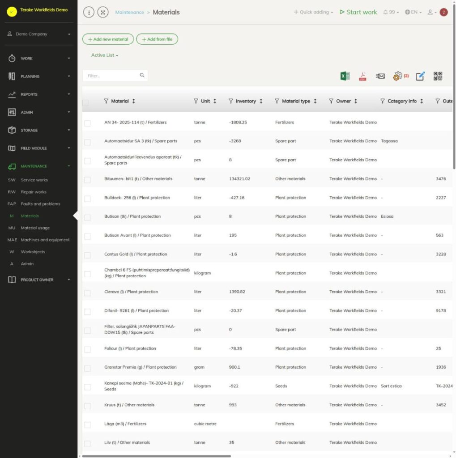Screen dimensions: 456x458
Task: Check the Automaatsidur SA 3 row checkbox
Action: coord(87,142)
